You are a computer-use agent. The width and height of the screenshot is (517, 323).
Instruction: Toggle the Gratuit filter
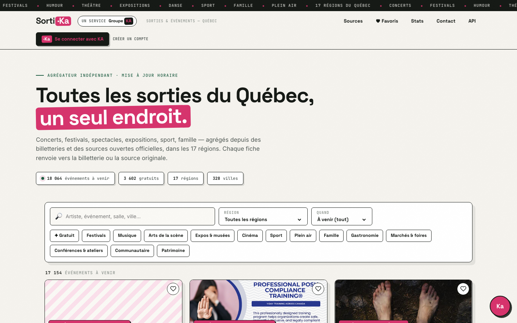[x=64, y=236]
